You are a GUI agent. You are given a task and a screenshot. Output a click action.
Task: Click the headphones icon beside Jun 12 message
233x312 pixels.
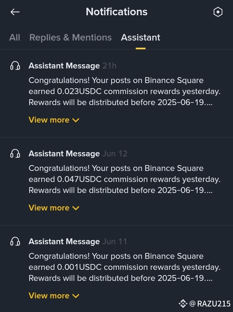(15, 153)
